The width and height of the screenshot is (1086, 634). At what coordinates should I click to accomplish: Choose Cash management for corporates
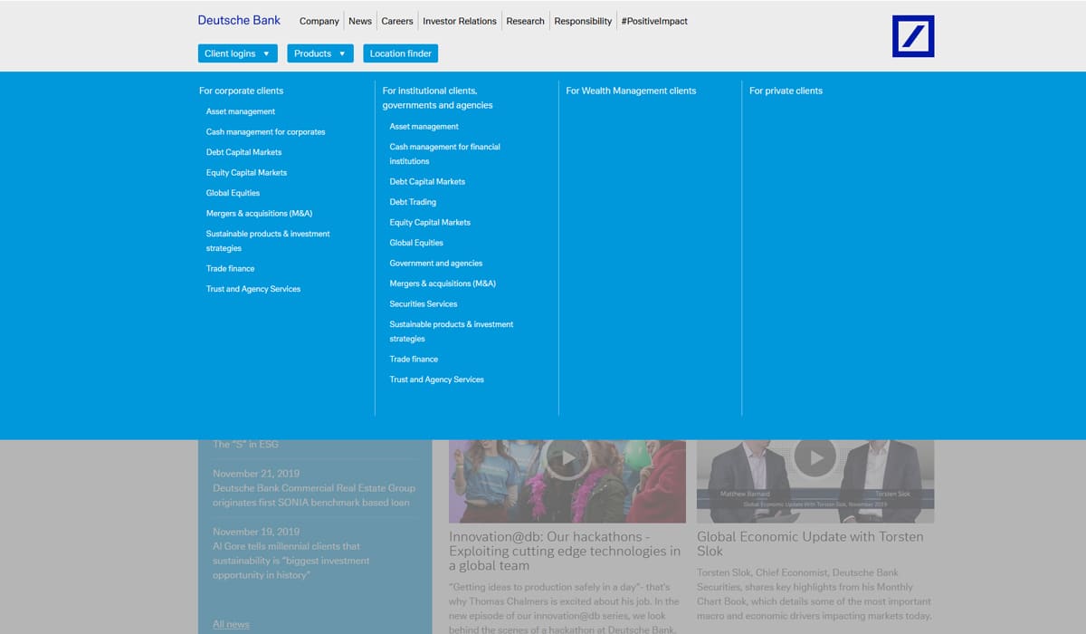pyautogui.click(x=265, y=132)
